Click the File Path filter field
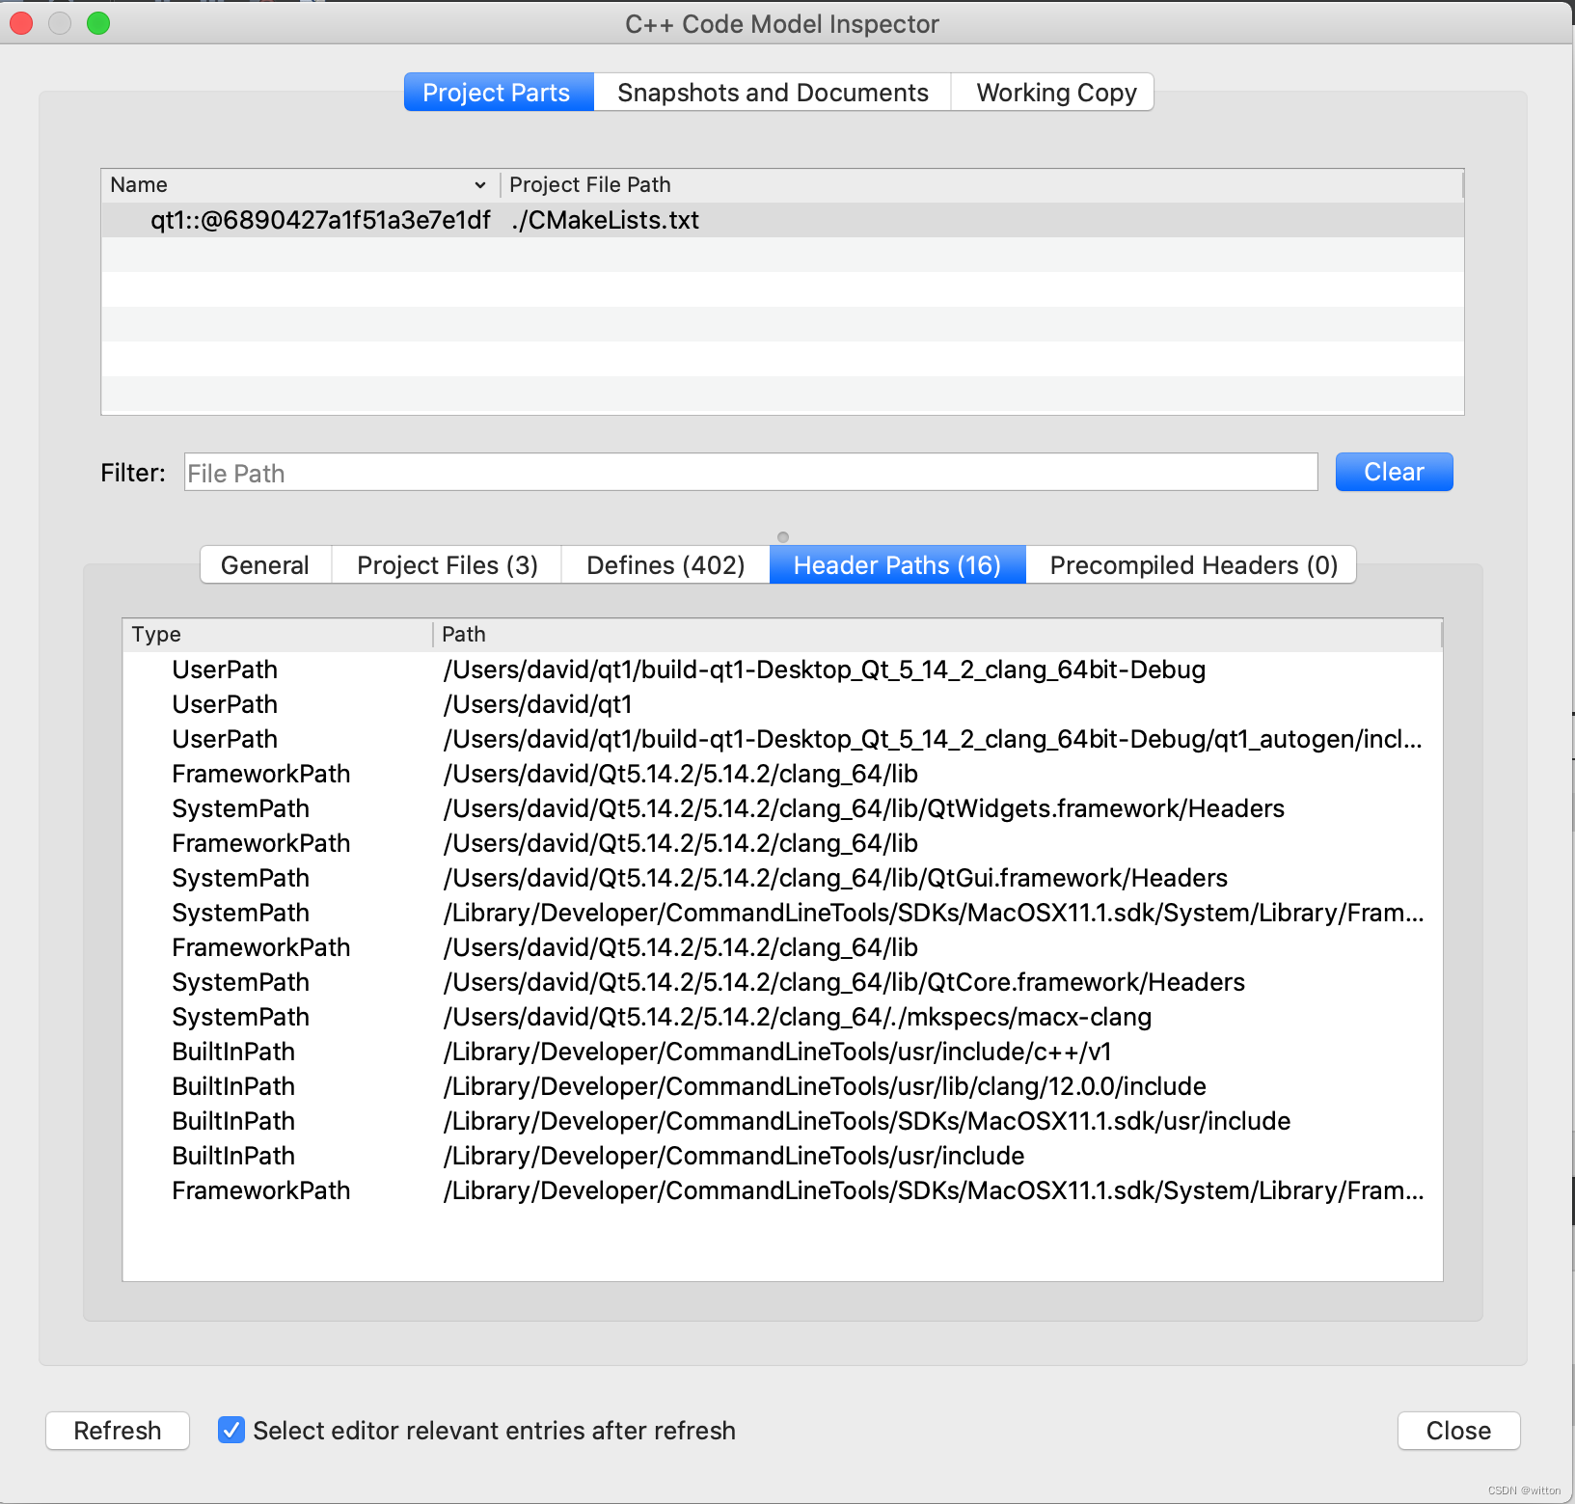The image size is (1575, 1504). (x=750, y=473)
